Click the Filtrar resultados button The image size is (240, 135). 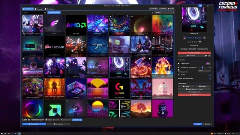pos(54,13)
